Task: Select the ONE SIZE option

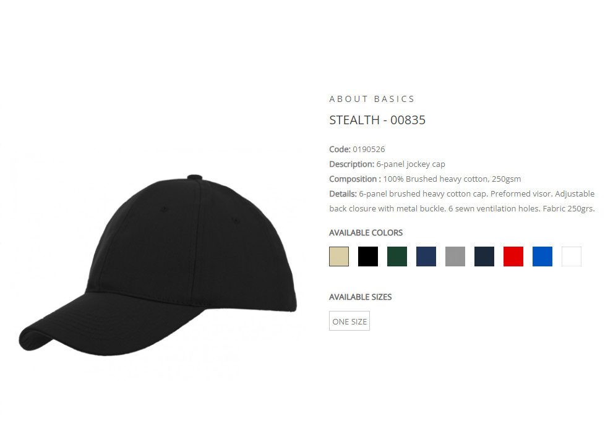Action: point(349,321)
